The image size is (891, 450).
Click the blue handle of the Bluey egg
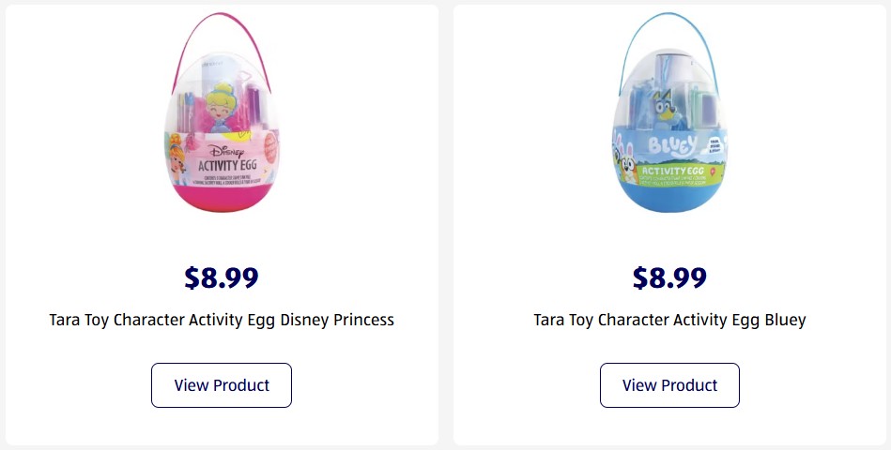[x=631, y=49]
